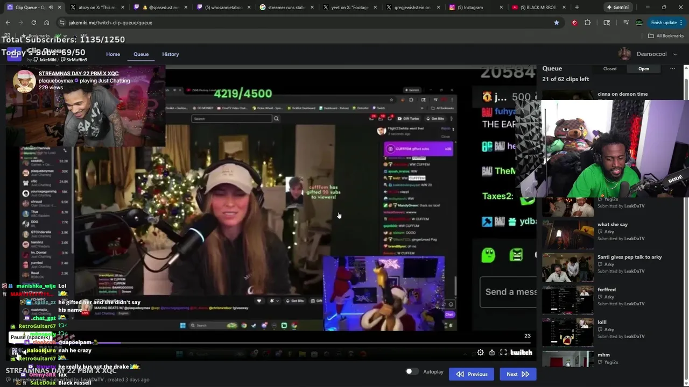Open the 'Santi gives pep talk' thumbnail

pos(567,267)
